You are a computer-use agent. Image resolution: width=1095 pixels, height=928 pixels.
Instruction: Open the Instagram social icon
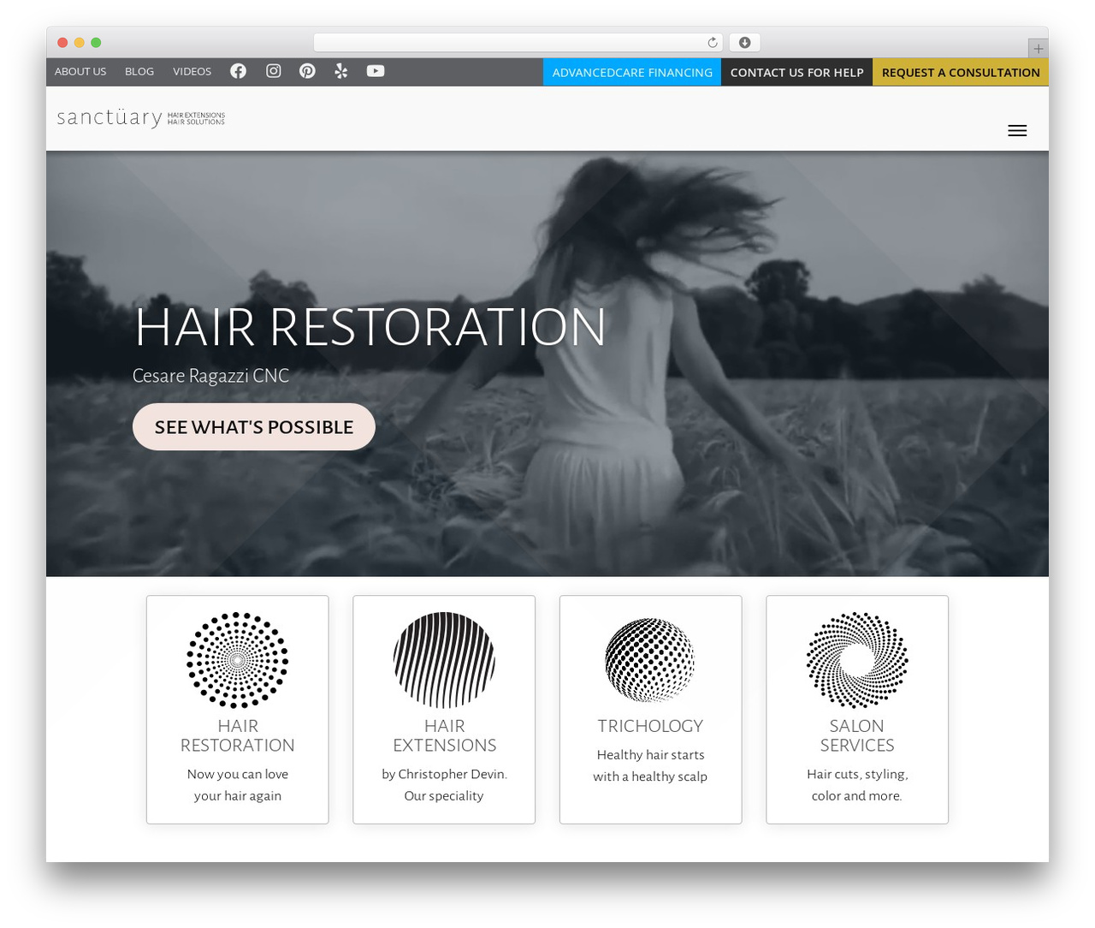pos(274,71)
